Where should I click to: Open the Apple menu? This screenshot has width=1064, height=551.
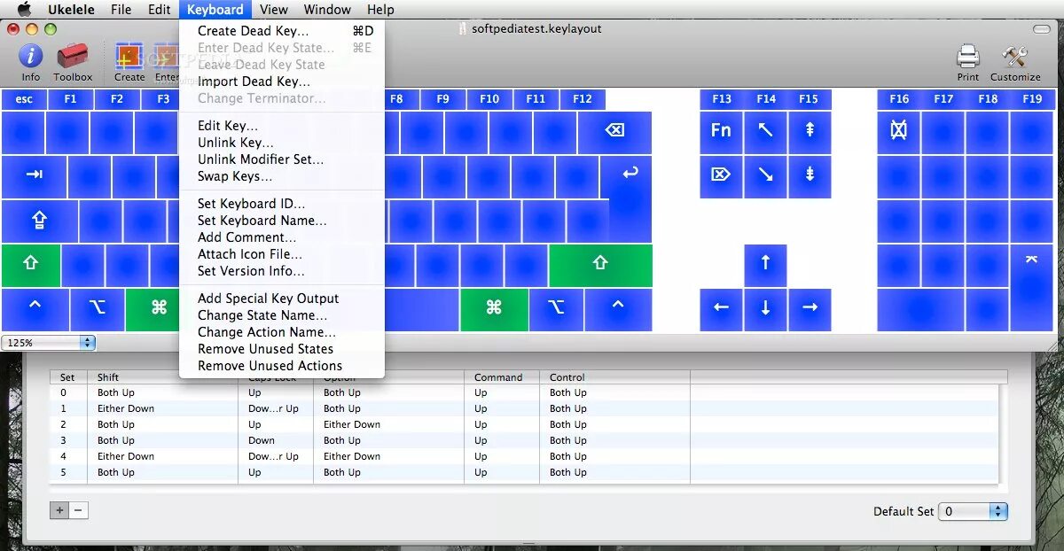tap(24, 10)
